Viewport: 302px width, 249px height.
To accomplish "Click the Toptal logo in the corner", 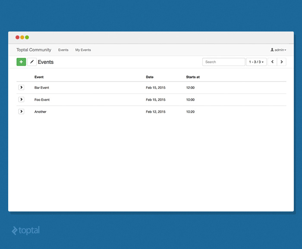I will click(x=25, y=230).
